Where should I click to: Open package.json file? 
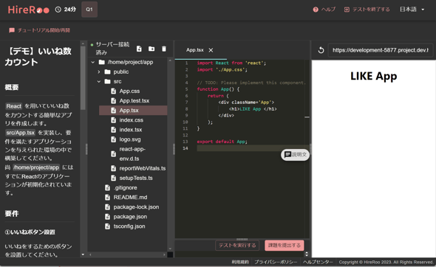(x=130, y=217)
